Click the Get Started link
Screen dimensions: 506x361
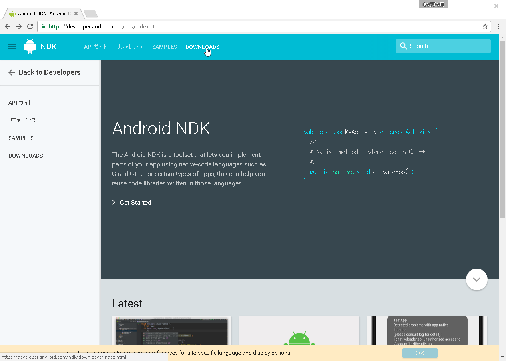tap(135, 203)
